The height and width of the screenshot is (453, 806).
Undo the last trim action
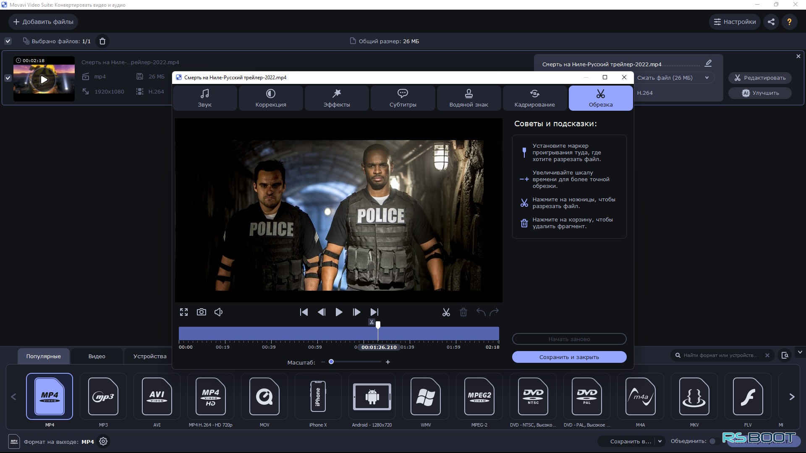(x=481, y=312)
